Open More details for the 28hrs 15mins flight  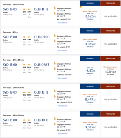tap(62, 134)
